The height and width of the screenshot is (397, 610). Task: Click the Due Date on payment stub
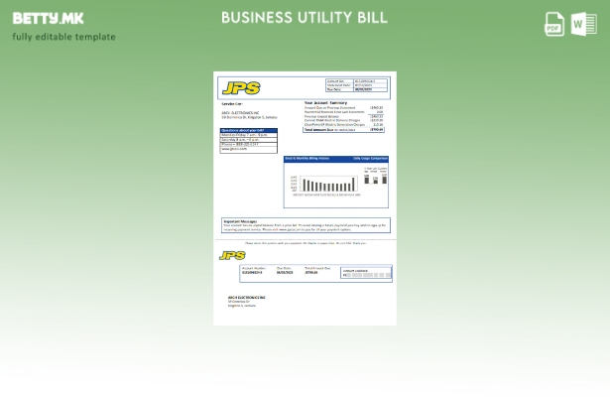[x=285, y=271]
